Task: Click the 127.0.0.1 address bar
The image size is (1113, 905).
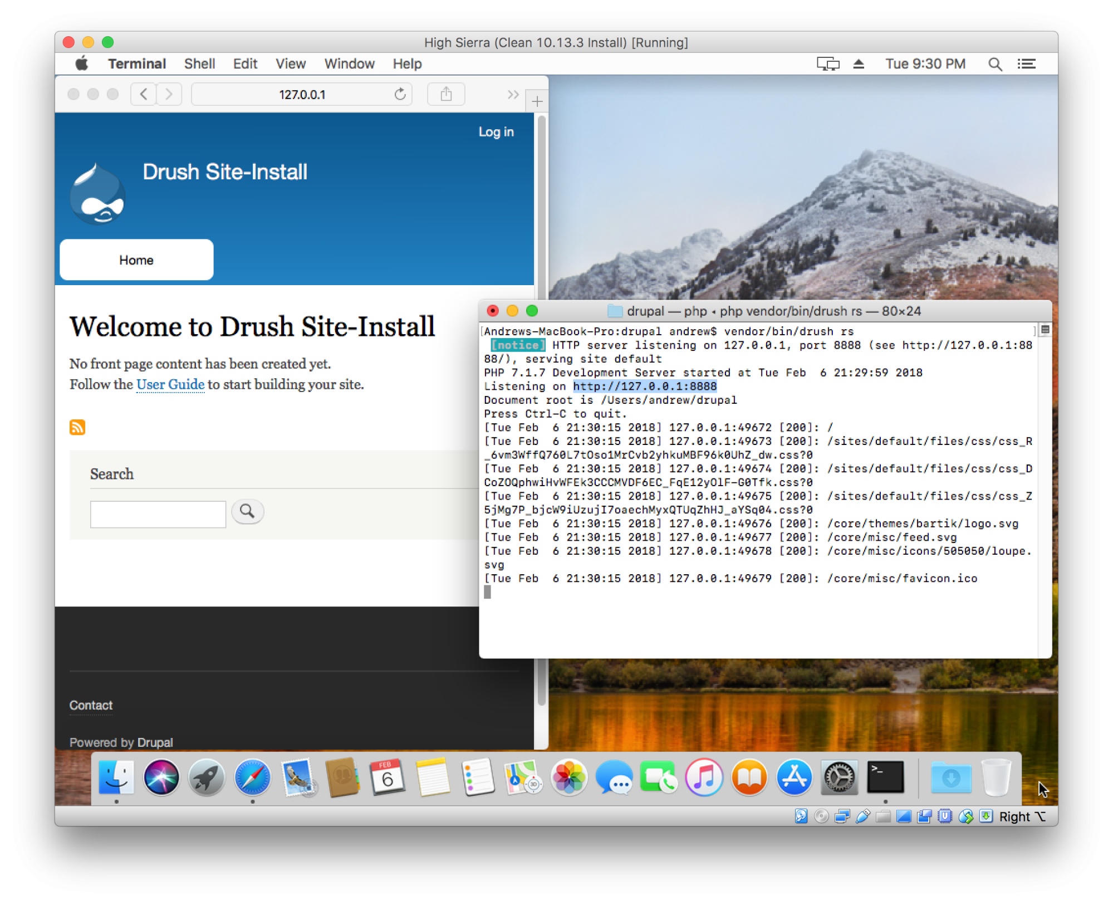Action: click(302, 94)
